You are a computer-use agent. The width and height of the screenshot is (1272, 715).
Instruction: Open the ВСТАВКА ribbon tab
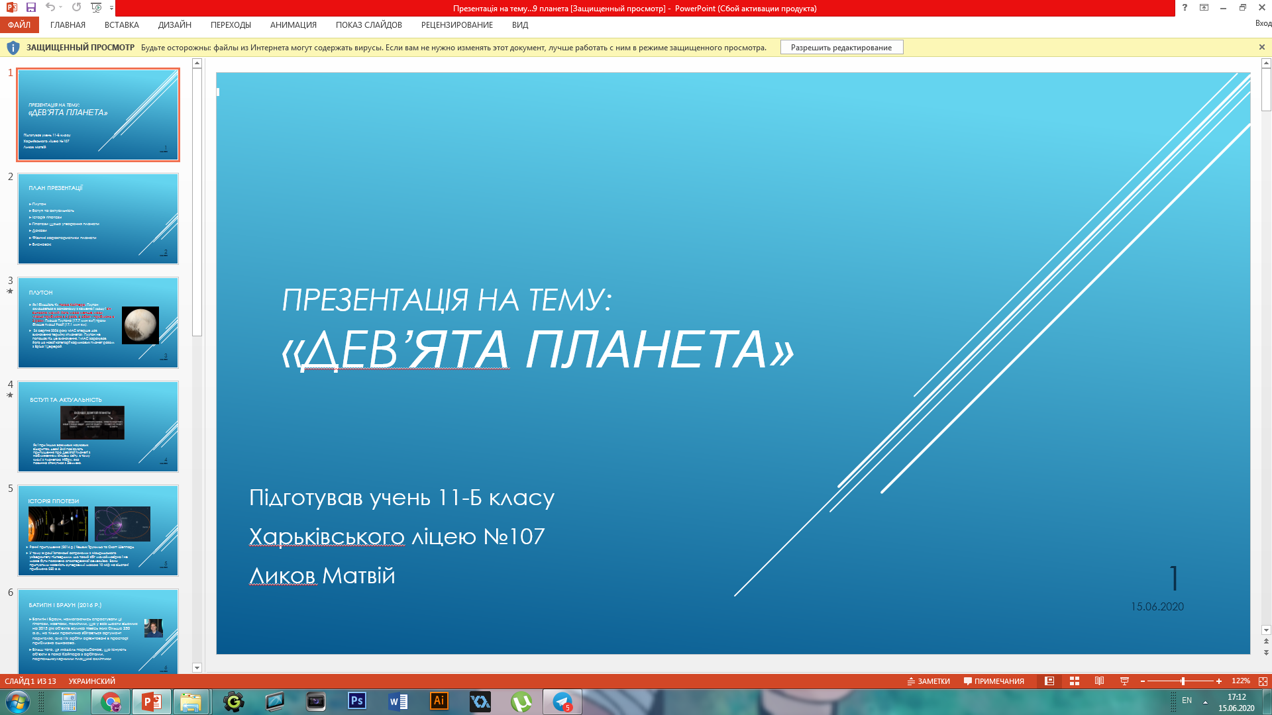click(122, 25)
